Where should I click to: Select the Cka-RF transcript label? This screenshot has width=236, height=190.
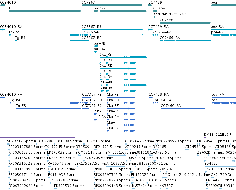point(107,82)
